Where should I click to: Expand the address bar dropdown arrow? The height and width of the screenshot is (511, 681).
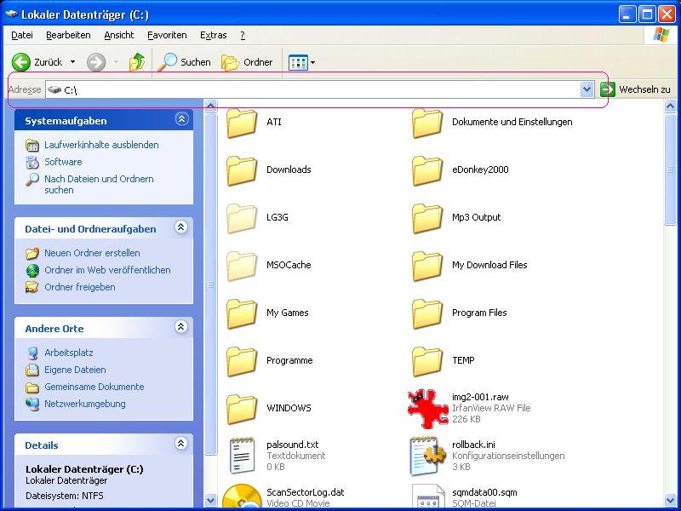587,89
